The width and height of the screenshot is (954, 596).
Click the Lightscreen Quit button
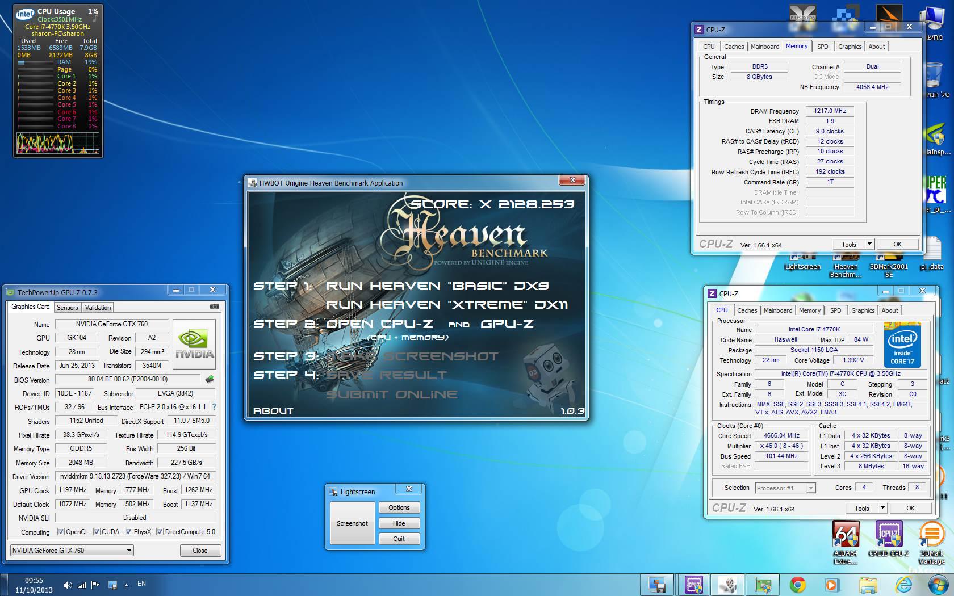pos(399,539)
